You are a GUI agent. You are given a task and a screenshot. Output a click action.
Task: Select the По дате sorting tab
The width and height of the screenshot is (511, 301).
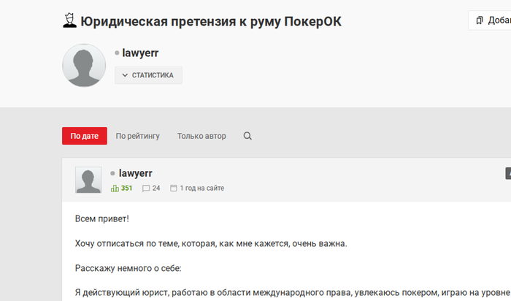point(85,136)
